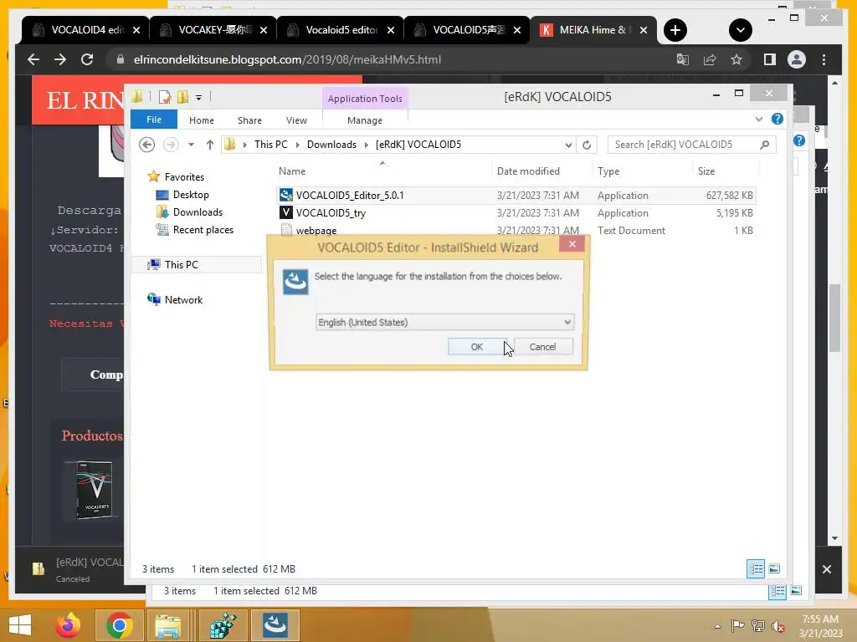
Task: Open recent locations dropdown arrow in Explorer
Action: tap(191, 145)
